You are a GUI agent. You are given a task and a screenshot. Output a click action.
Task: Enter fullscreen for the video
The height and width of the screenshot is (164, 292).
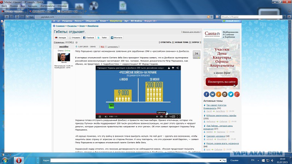[x=178, y=117]
